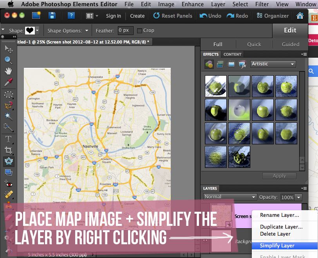Viewport: 318px width, 258px height.
Task: Show Filters category in Effects panel
Action: pyautogui.click(x=209, y=65)
